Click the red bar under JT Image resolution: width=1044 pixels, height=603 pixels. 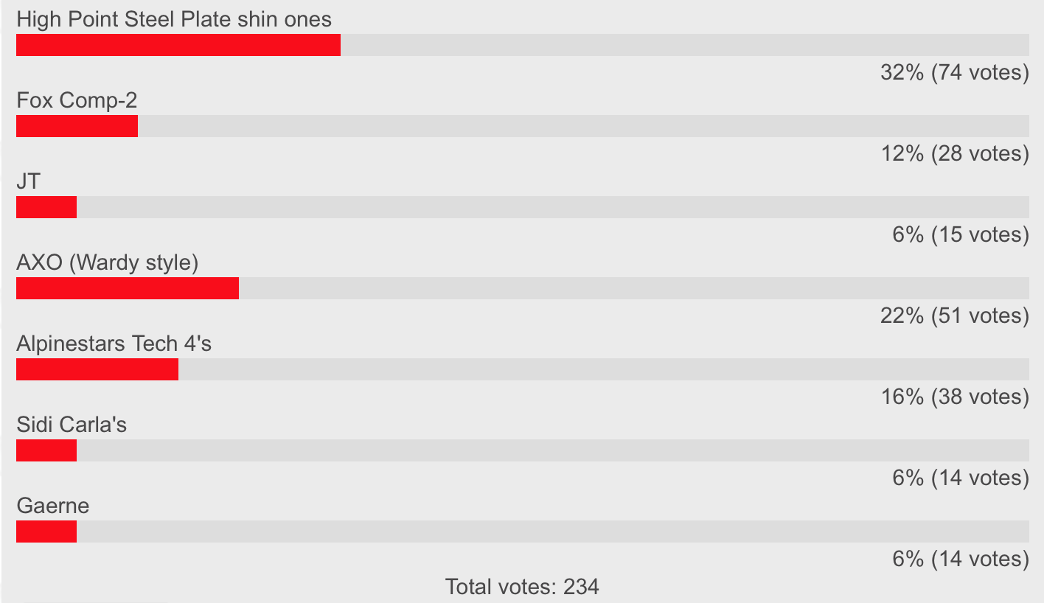pos(46,207)
